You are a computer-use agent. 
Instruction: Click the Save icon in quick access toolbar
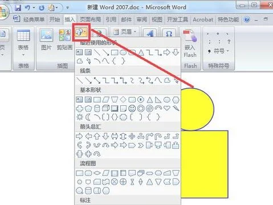pyautogui.click(x=18, y=8)
